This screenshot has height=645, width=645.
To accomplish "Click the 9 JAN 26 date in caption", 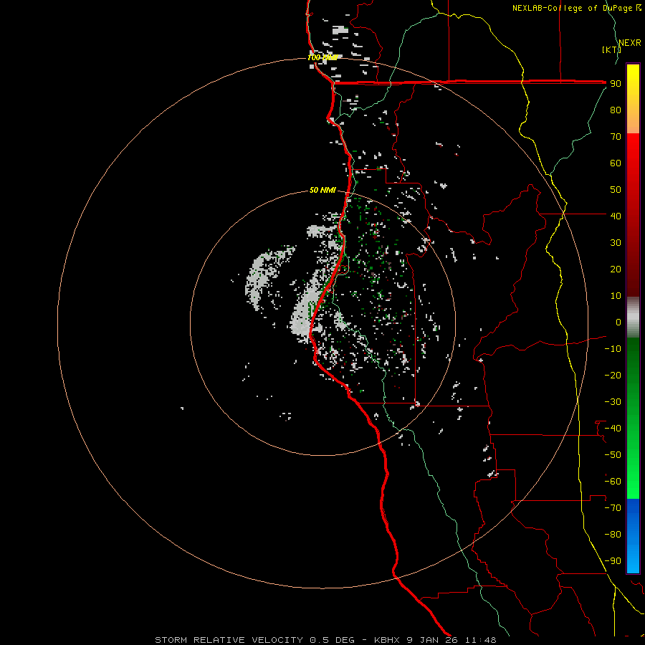I will click(x=432, y=640).
